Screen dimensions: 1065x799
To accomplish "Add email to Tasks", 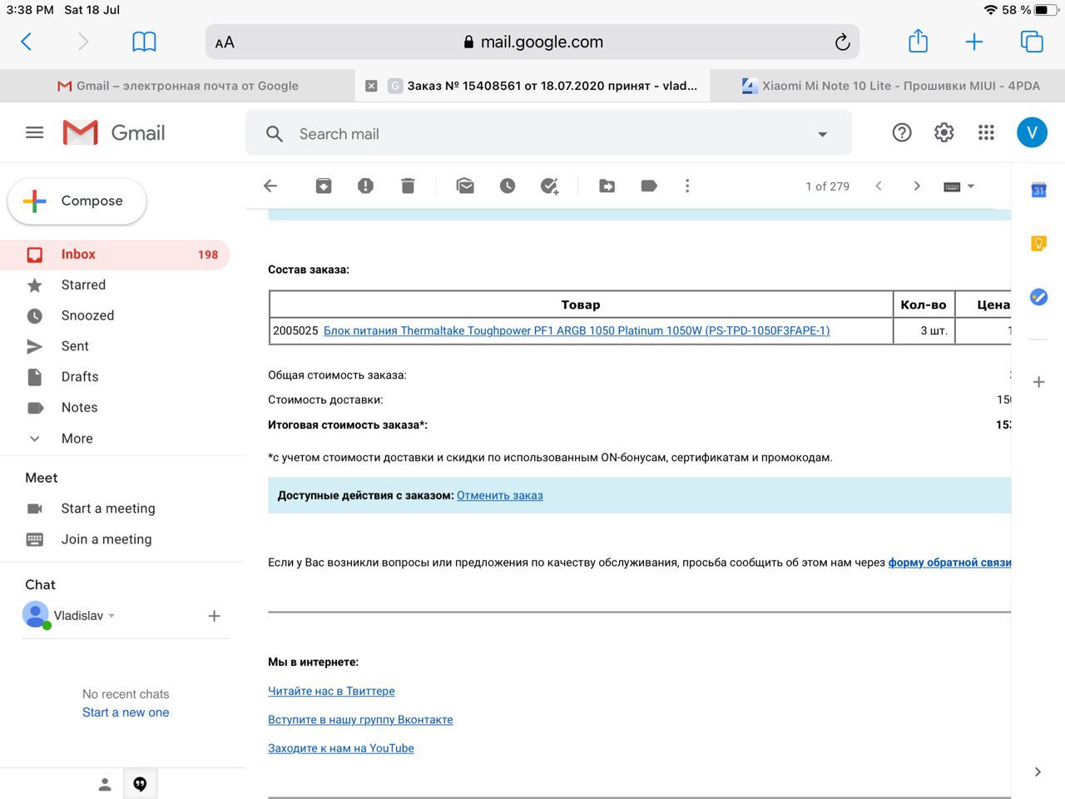I will [550, 186].
